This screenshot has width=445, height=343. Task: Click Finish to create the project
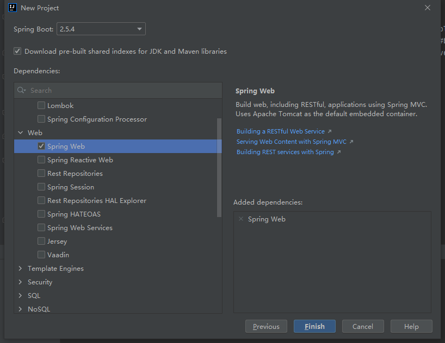314,326
